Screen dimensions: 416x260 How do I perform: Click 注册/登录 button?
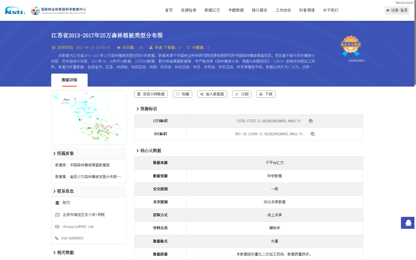397,10
